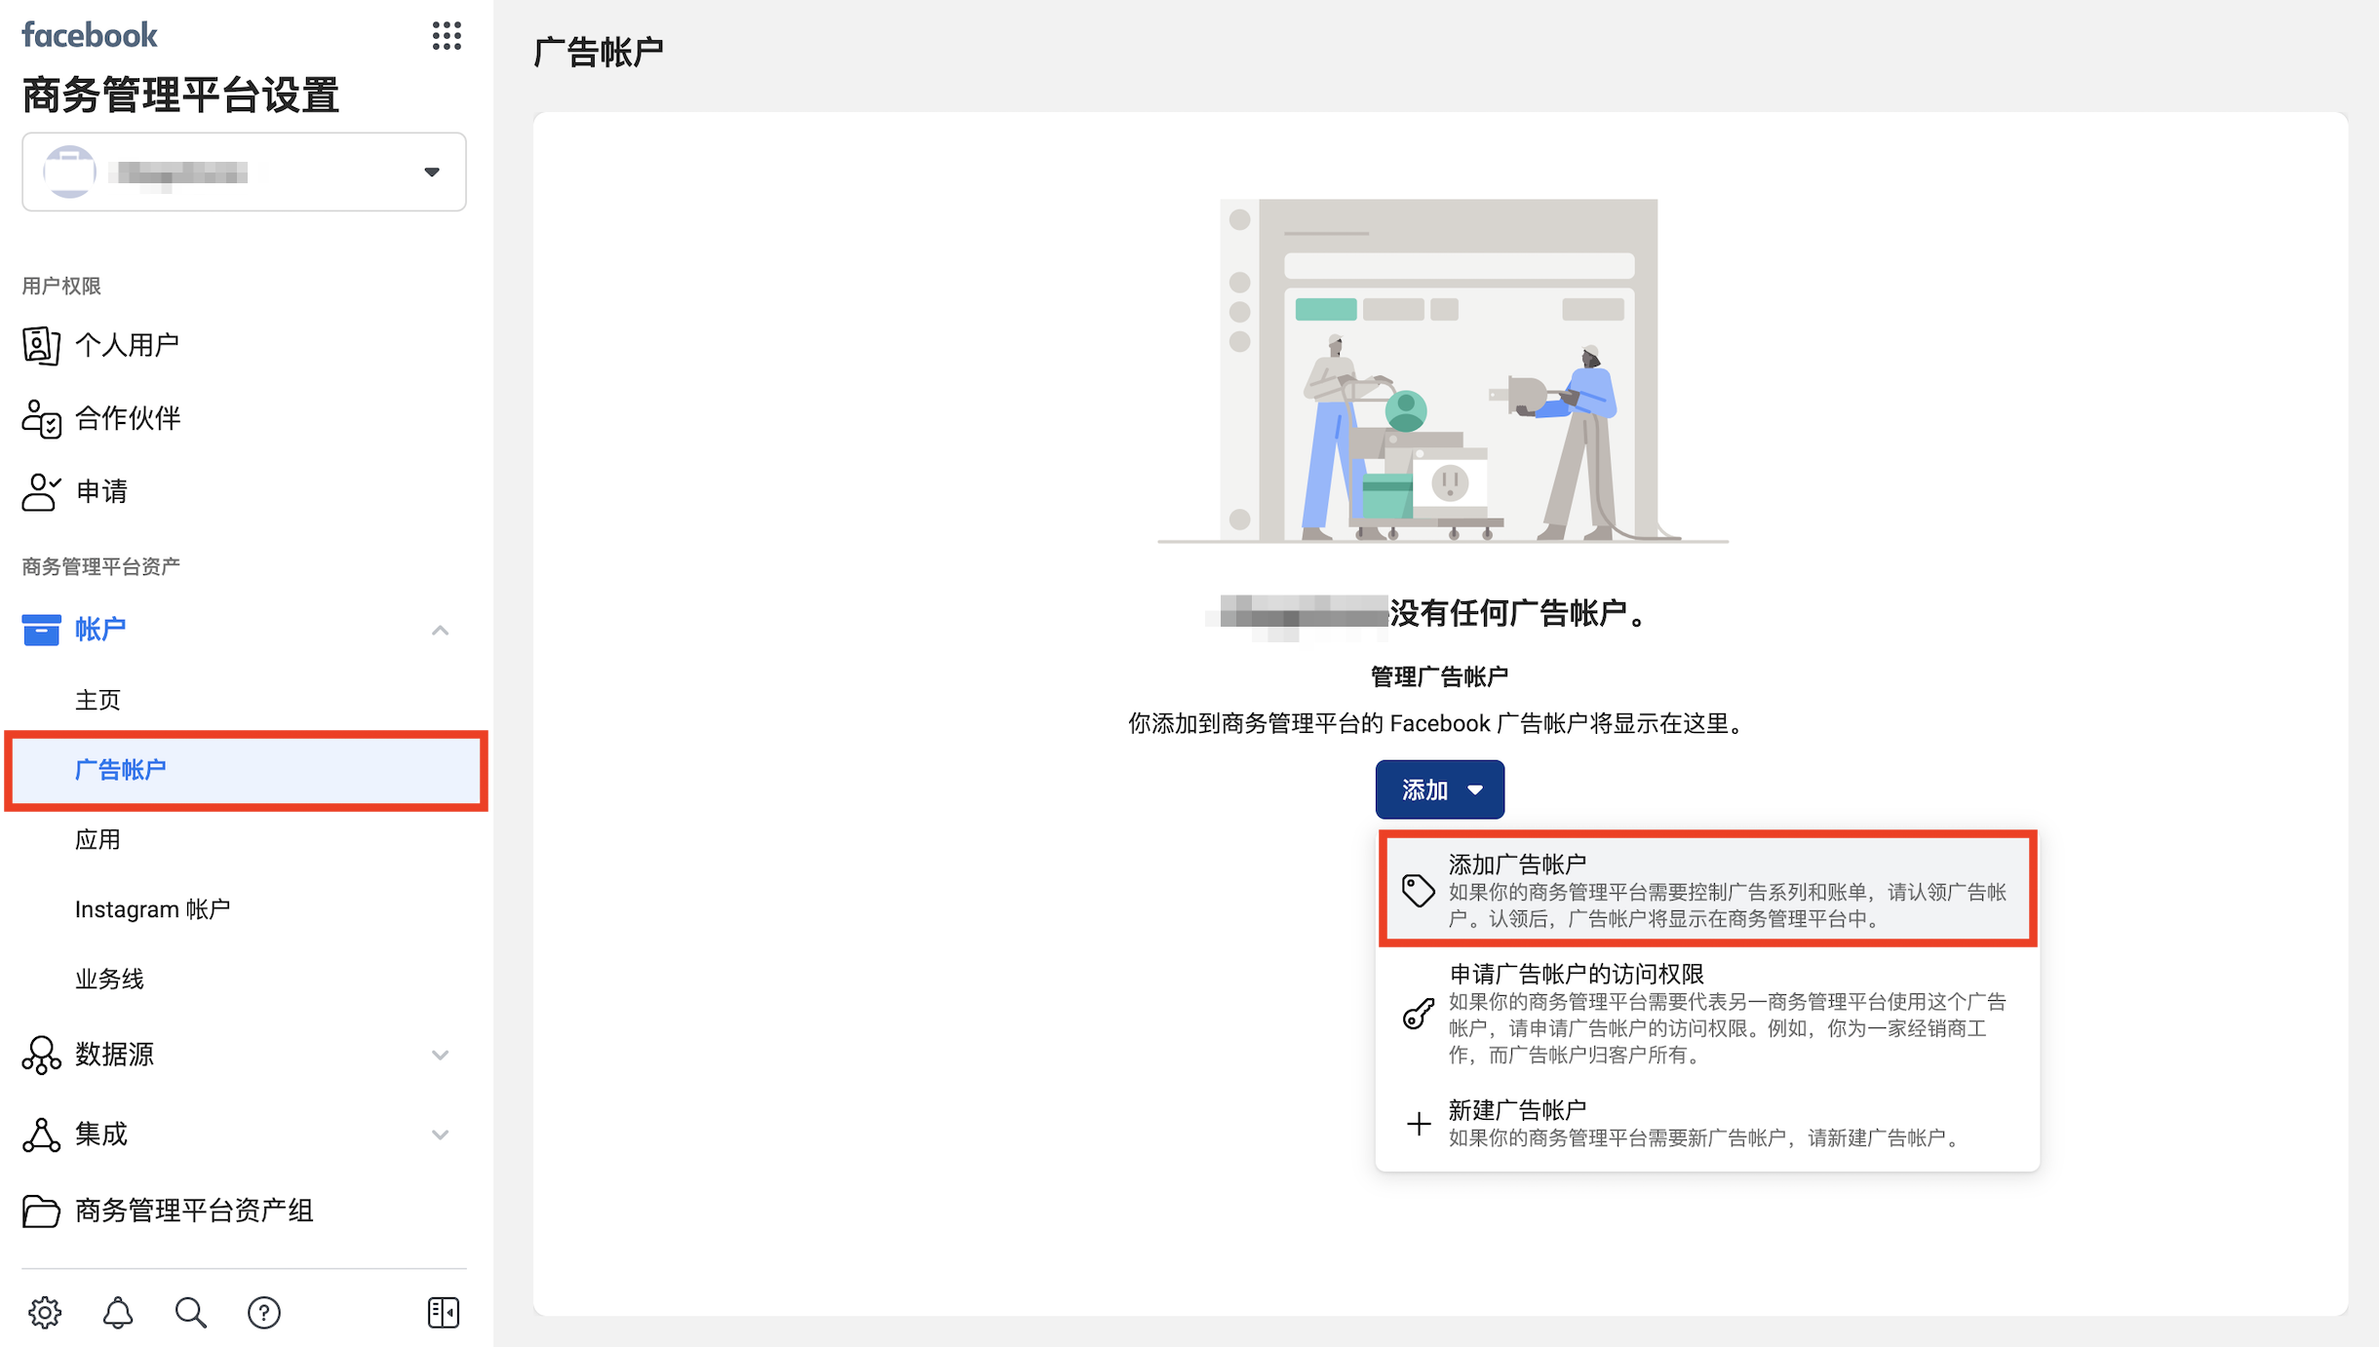Select 广告帐户 in sidebar
This screenshot has width=2379, height=1347.
tap(246, 770)
